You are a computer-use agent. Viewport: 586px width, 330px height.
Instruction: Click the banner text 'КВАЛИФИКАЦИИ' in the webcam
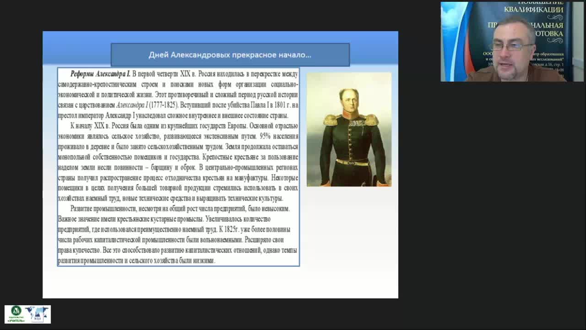click(533, 10)
